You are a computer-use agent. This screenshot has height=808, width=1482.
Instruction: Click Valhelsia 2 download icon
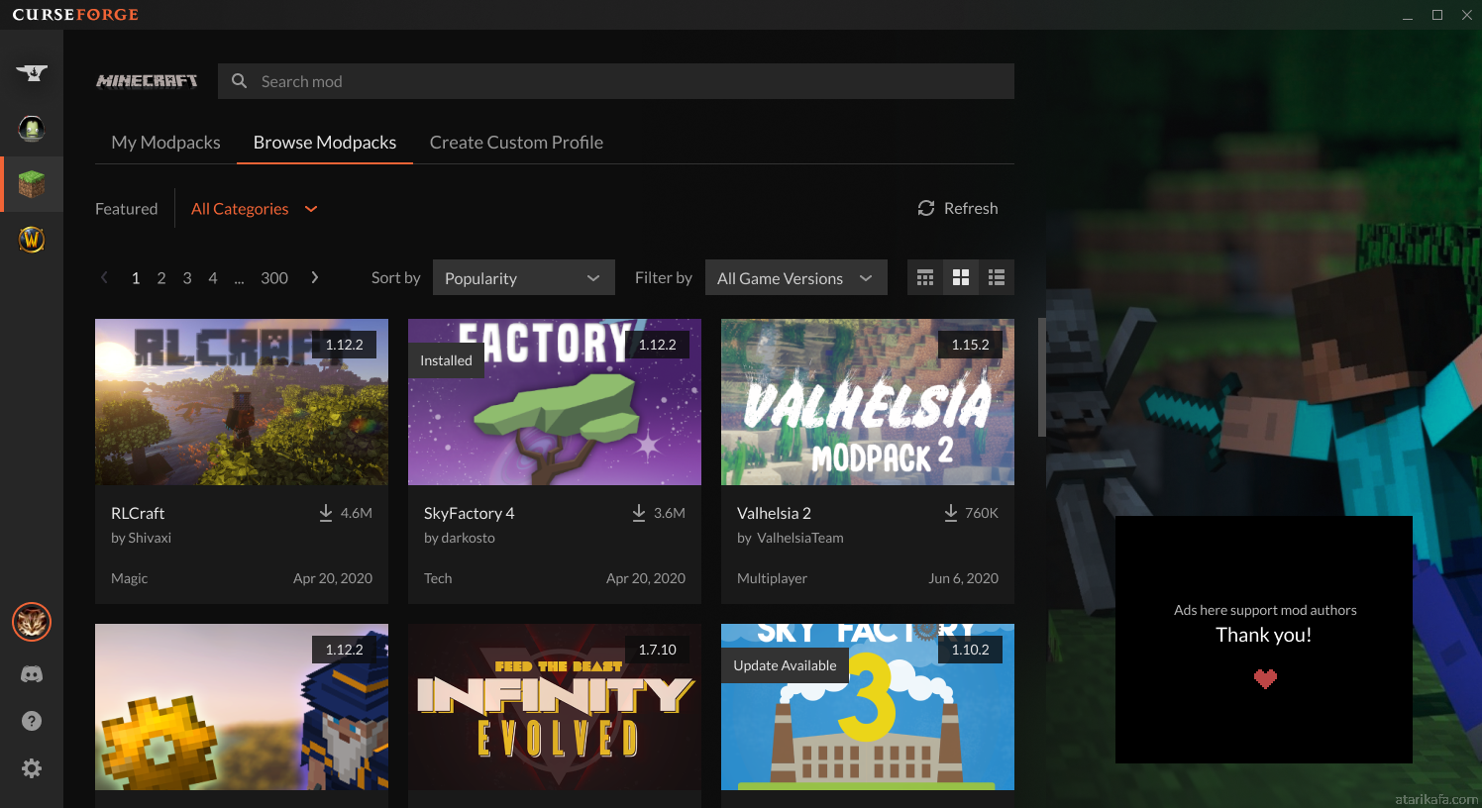[x=951, y=513]
